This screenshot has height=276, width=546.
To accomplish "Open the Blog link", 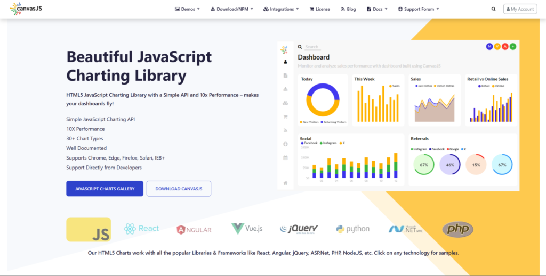I will coord(348,9).
